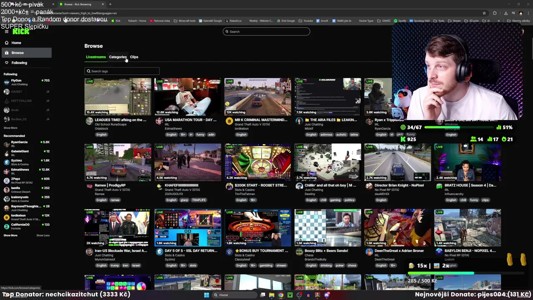533x300 pixels.
Task: Click the Search tags input
Action: coord(122,71)
